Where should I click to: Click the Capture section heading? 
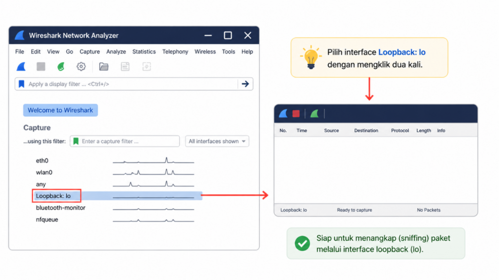tap(37, 128)
